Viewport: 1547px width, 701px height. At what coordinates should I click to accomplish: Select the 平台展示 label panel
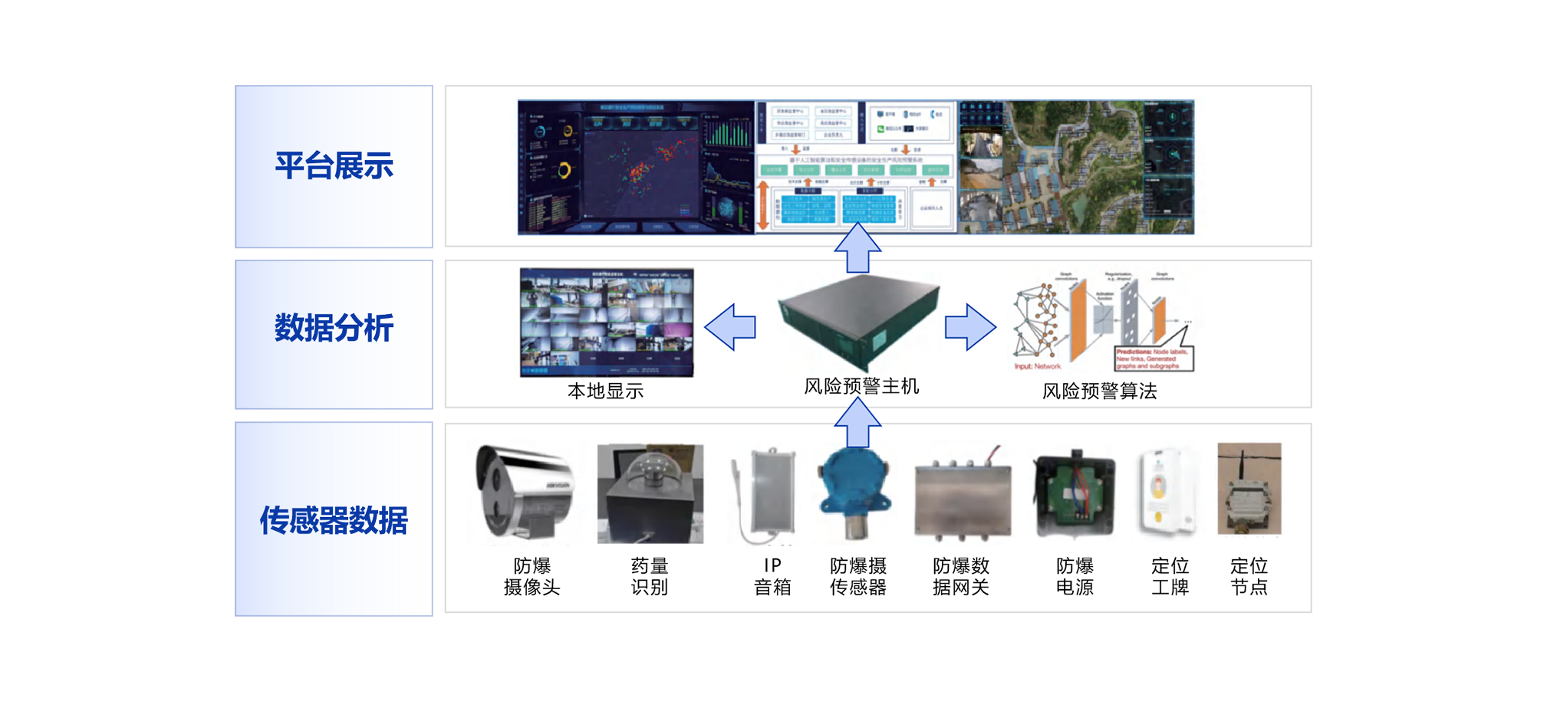334,166
